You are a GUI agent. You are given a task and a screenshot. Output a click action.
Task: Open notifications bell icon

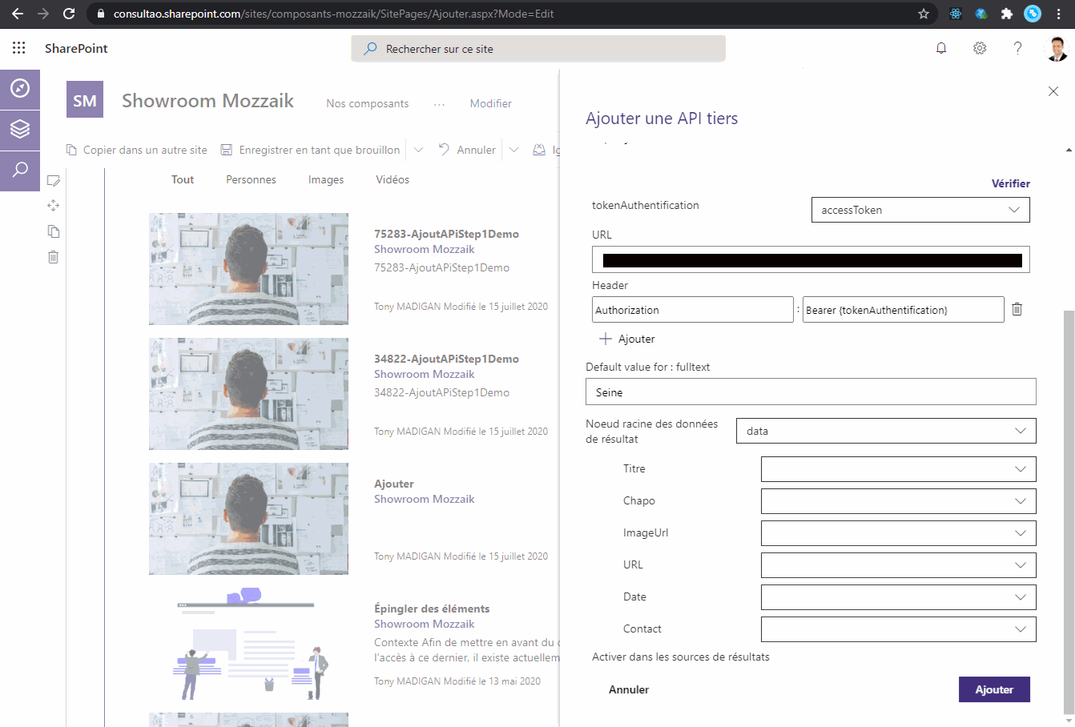tap(941, 48)
